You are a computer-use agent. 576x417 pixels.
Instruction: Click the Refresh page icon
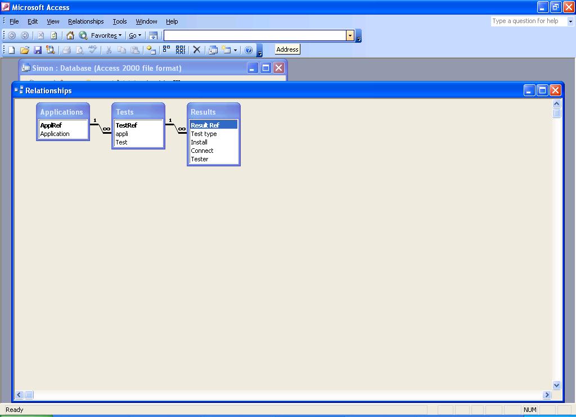coord(53,35)
